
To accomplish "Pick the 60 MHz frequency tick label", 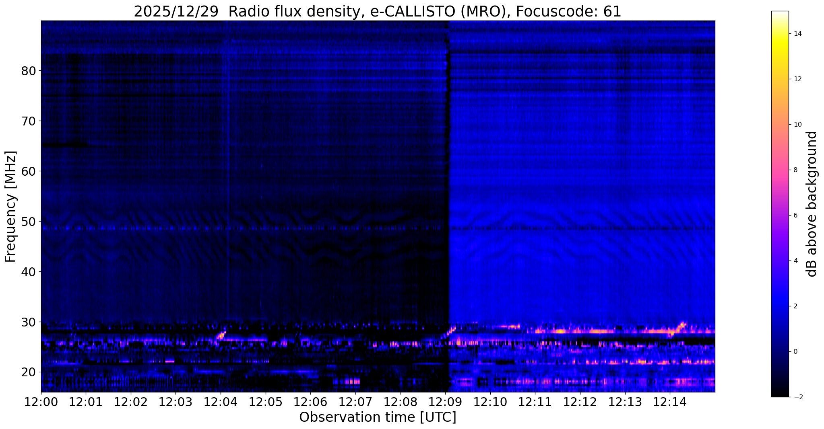I will point(29,171).
